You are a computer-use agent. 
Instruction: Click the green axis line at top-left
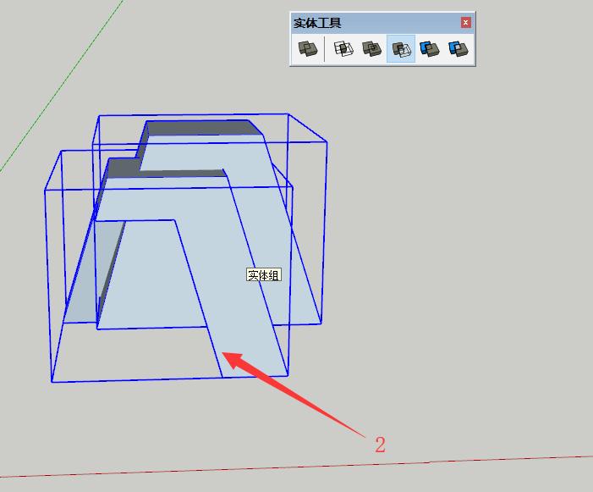click(51, 93)
